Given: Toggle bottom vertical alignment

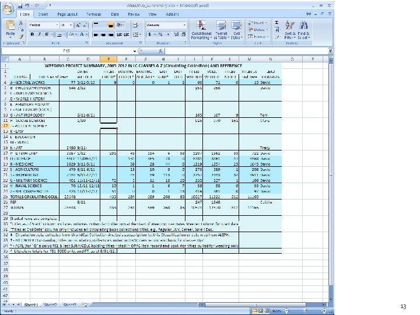Looking at the screenshot, I should coord(110,26).
